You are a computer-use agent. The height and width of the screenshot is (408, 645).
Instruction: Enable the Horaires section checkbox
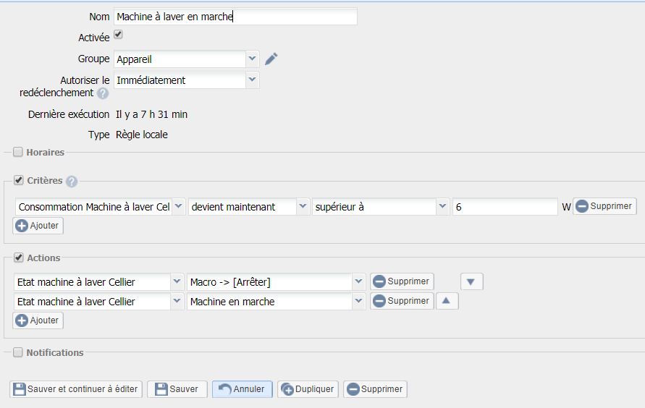[17, 152]
